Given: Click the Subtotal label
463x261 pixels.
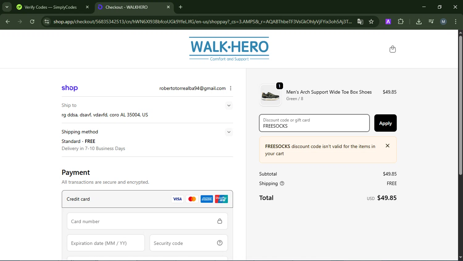Looking at the screenshot, I should 268,174.
